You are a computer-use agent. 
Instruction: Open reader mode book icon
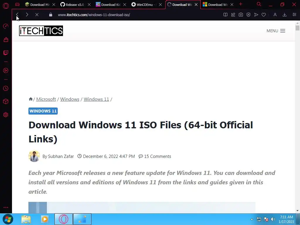pos(225,15)
